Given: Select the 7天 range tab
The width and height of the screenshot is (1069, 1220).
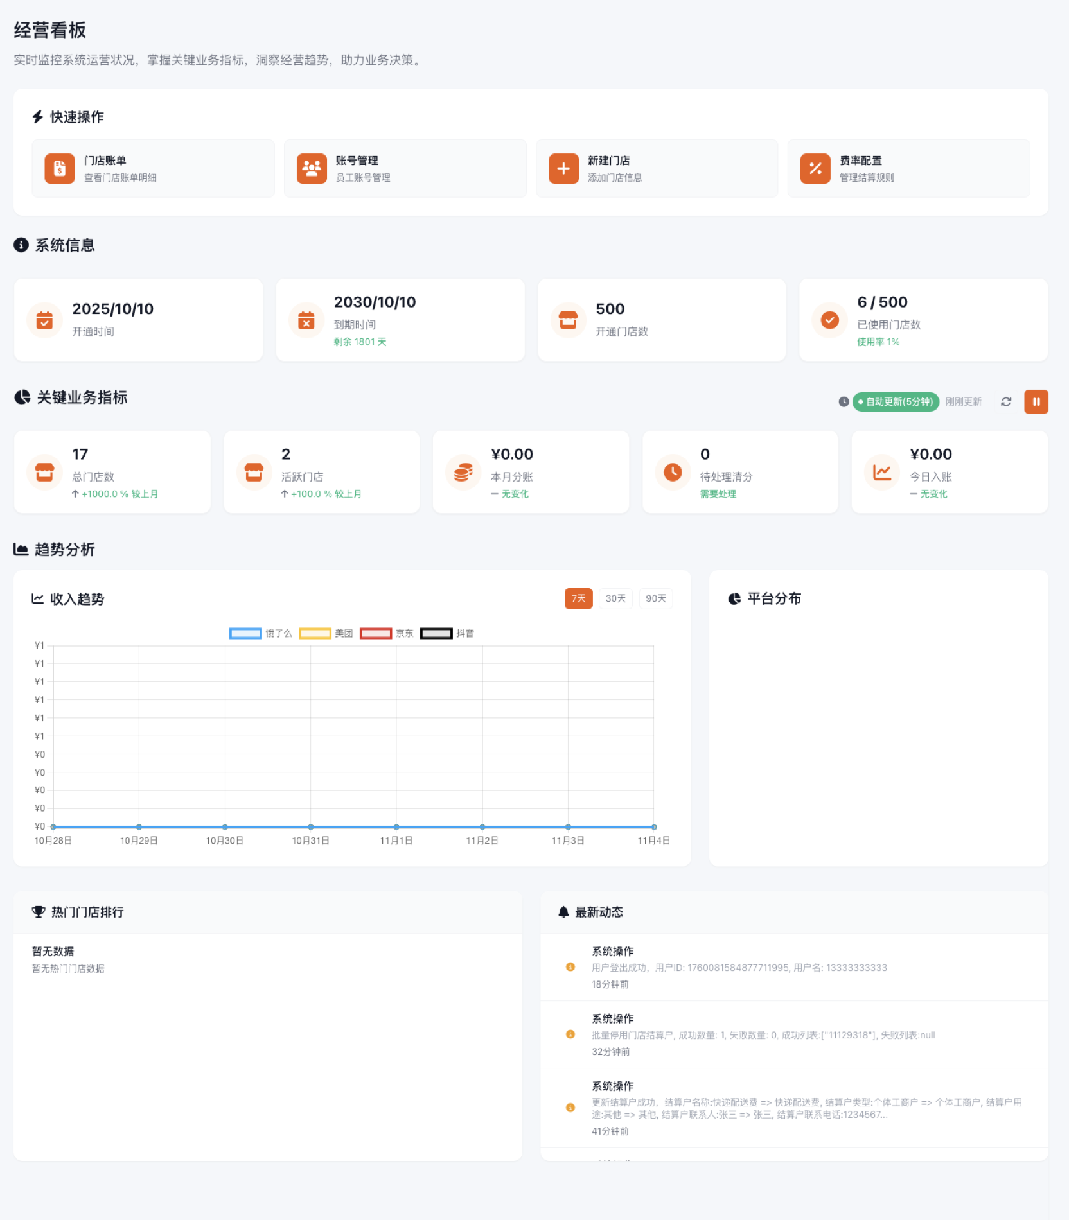Looking at the screenshot, I should 578,598.
